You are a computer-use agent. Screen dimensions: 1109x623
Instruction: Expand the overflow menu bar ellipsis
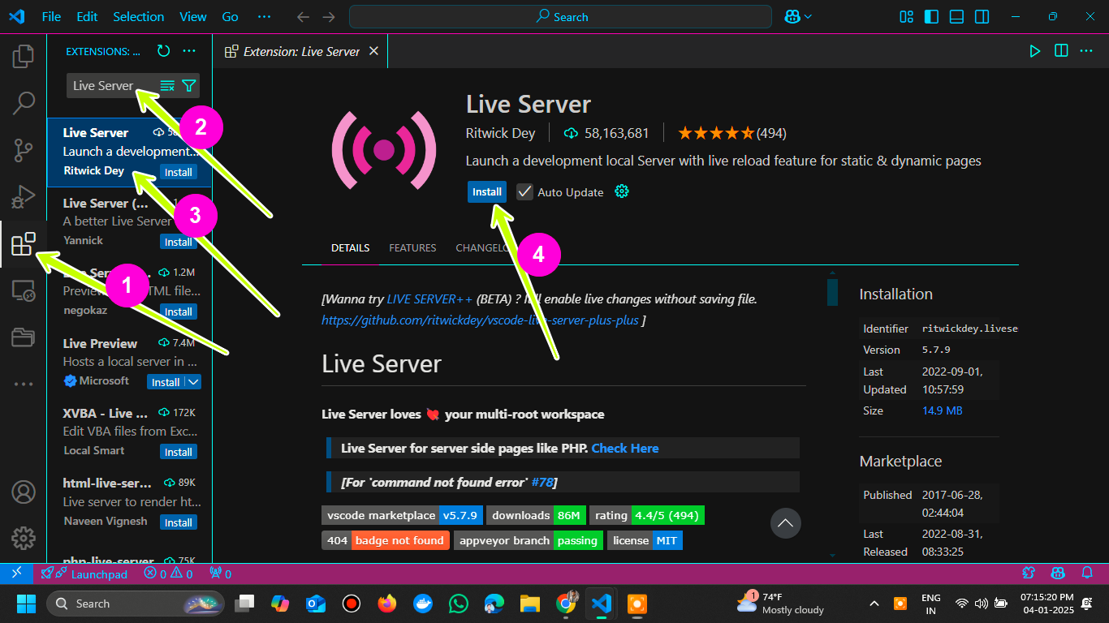(264, 17)
